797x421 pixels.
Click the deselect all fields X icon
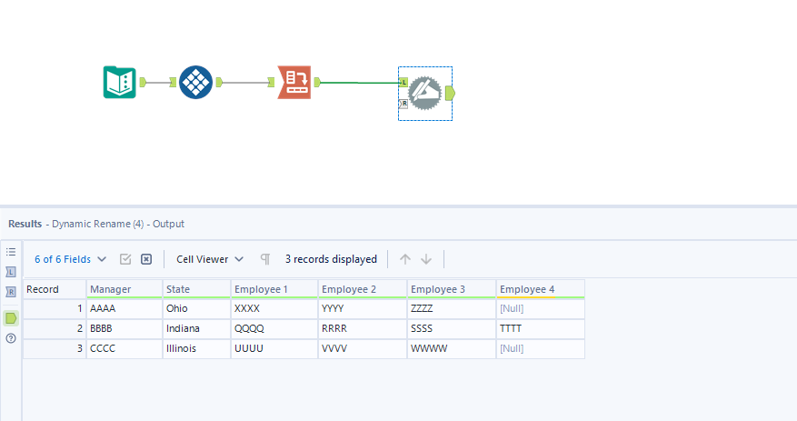coord(145,259)
